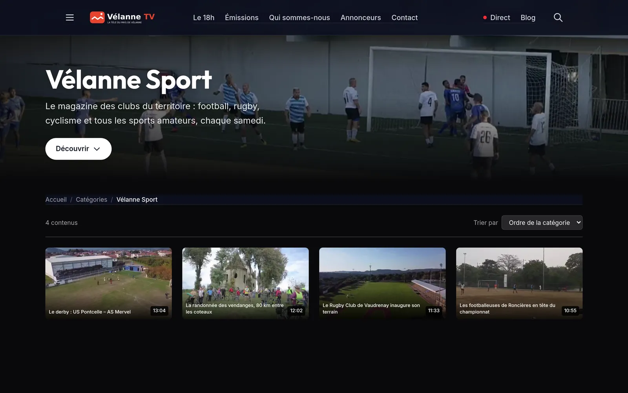
Task: Open La randonnée des vendanges video
Action: pos(246,283)
